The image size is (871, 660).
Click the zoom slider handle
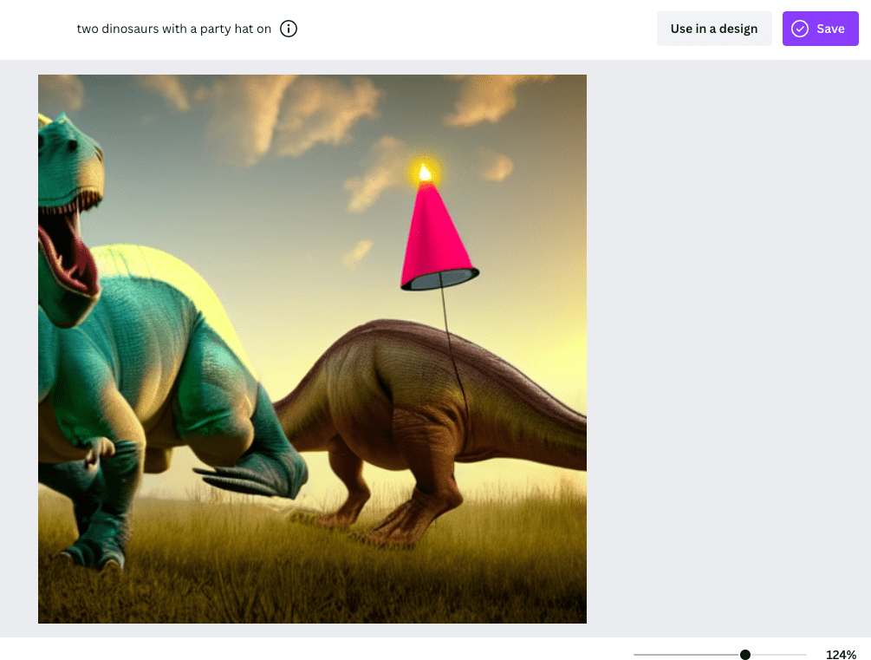coord(745,655)
